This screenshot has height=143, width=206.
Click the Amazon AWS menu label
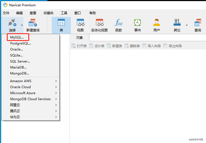pyautogui.click(x=21, y=81)
